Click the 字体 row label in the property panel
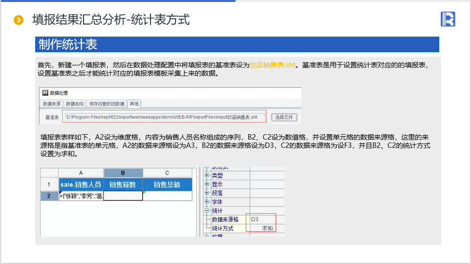Viewport: 471px width, 264px height. (x=217, y=202)
